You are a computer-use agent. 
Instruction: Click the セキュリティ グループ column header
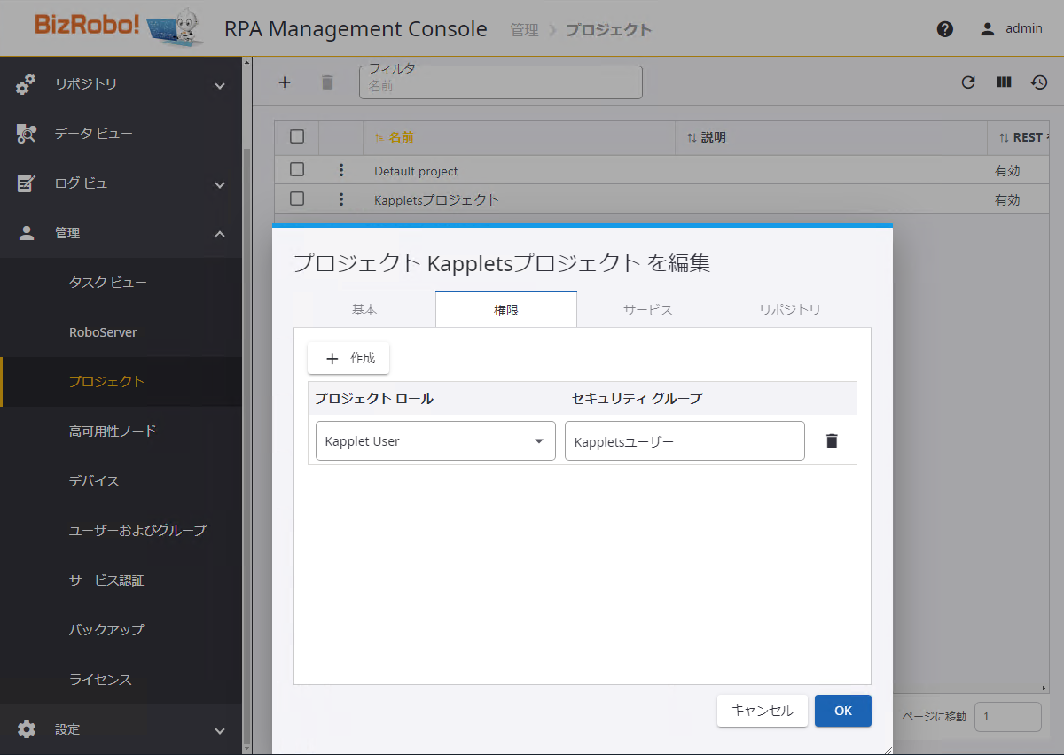click(x=637, y=399)
